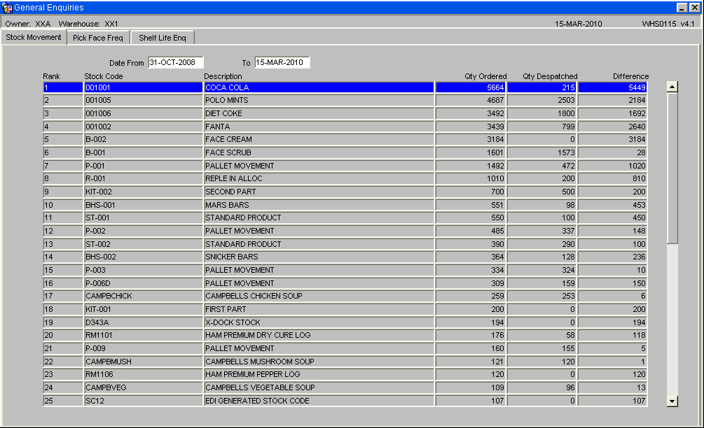Click stock code BHS-002

tap(143, 257)
